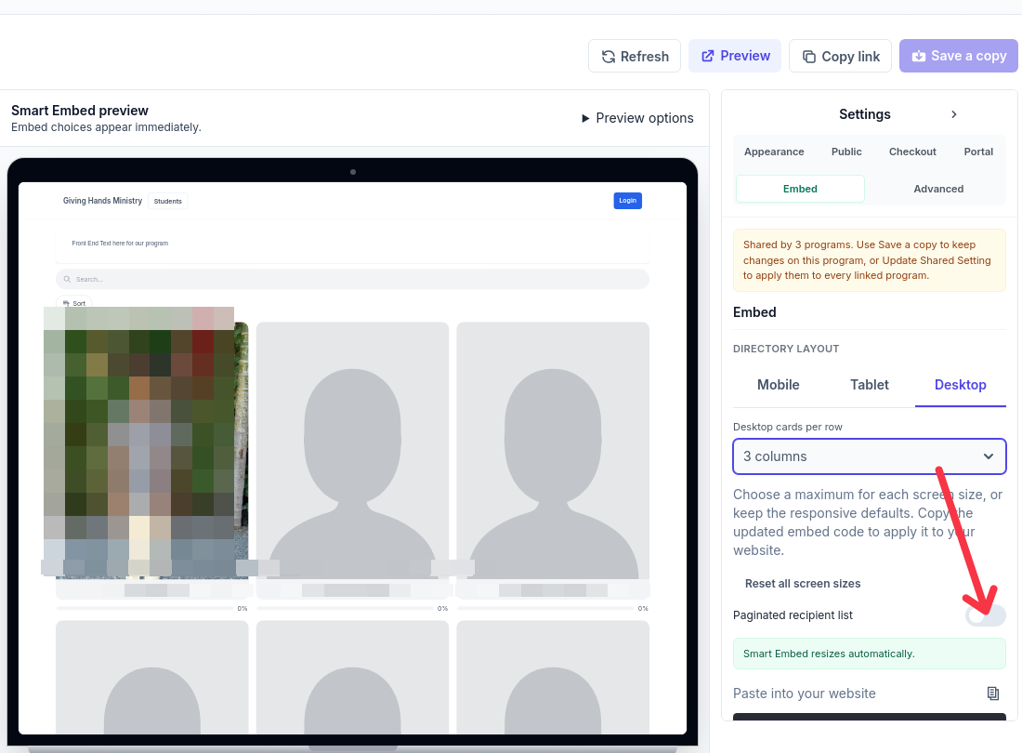Click the Copy link duplicate icon

(x=809, y=57)
